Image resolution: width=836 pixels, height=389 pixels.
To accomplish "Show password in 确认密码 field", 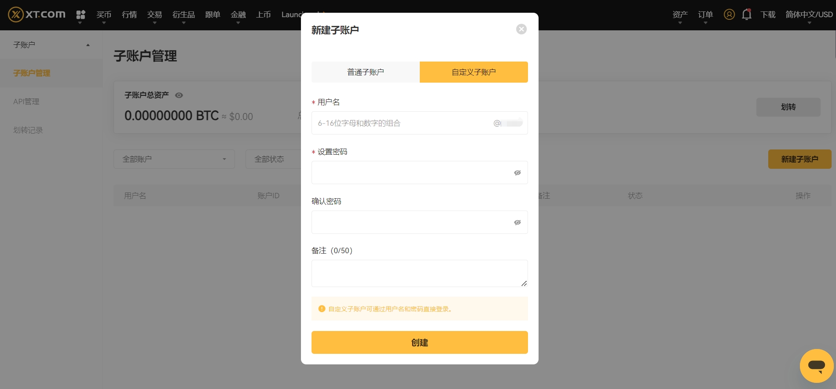I will pyautogui.click(x=517, y=222).
